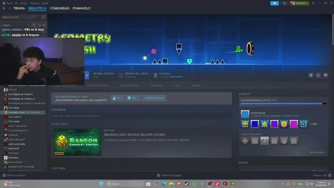The image size is (334, 188).
Task: Click the achievements trophy icon beside LOGROS
Action: click(x=156, y=75)
